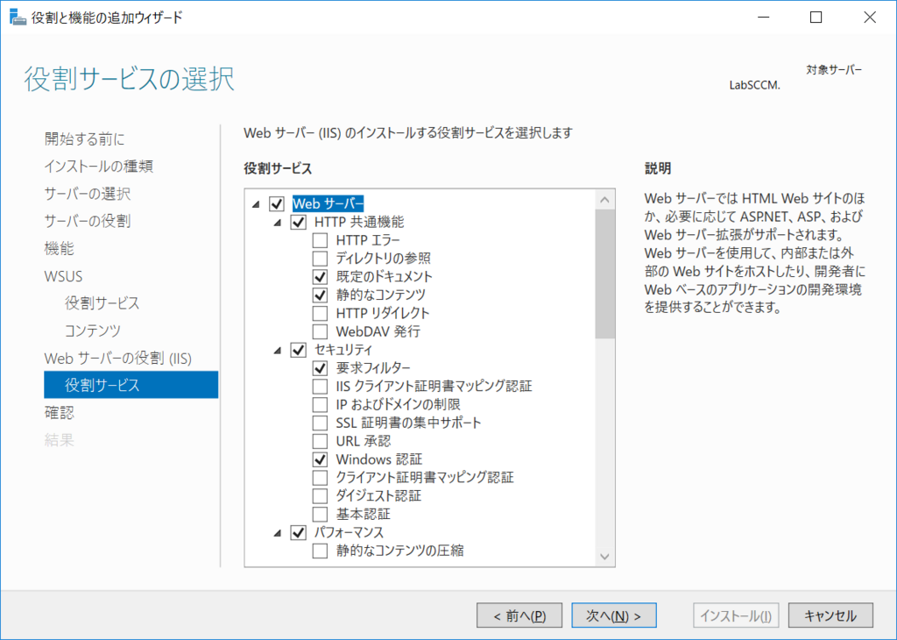Collapse the Web サーバー tree node

tap(256, 203)
